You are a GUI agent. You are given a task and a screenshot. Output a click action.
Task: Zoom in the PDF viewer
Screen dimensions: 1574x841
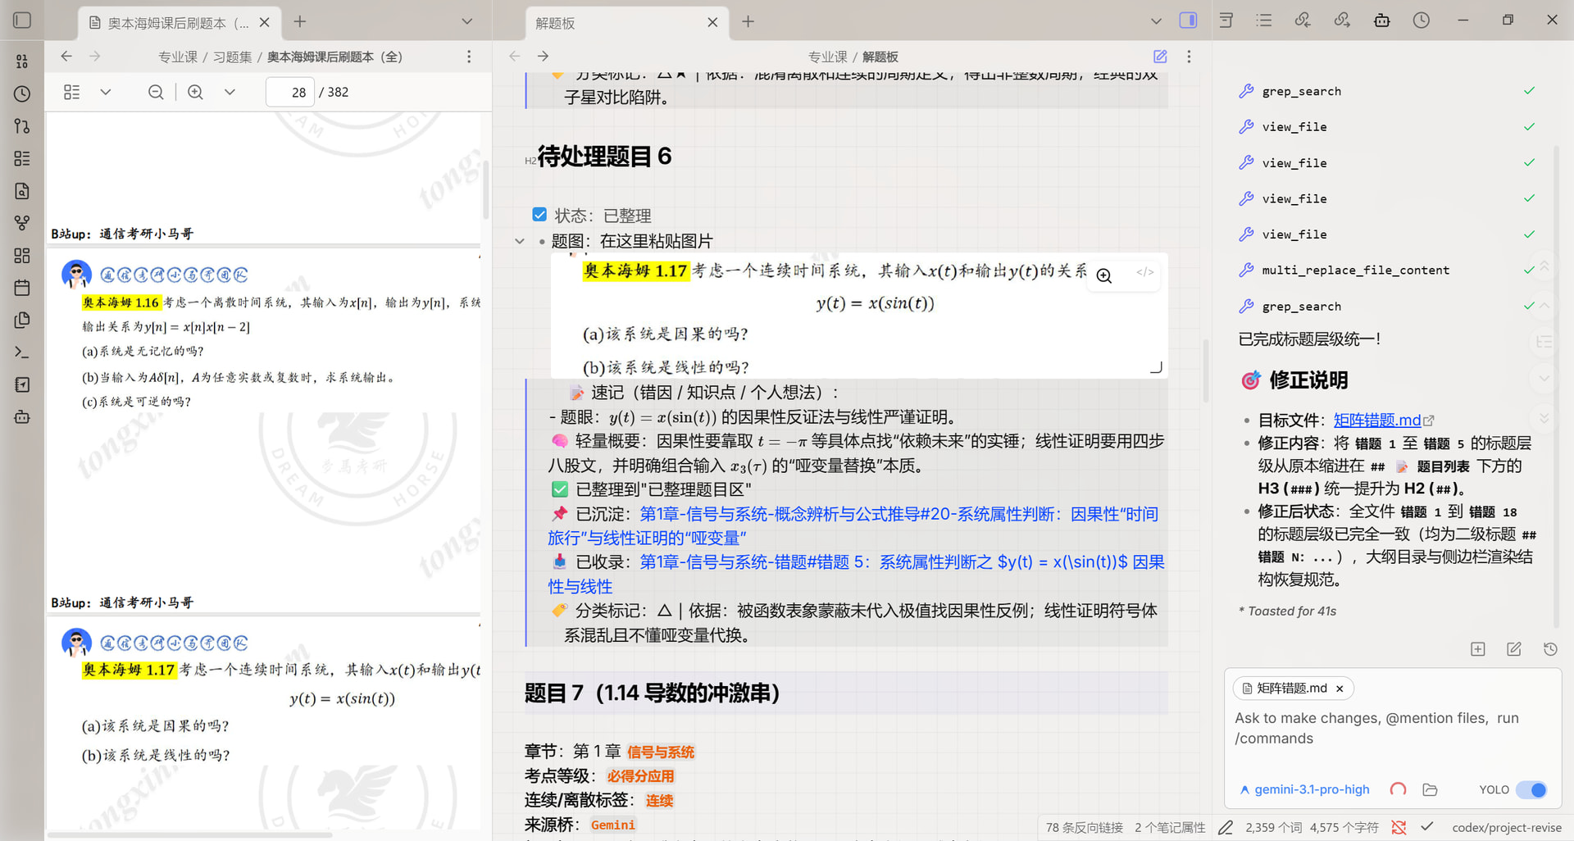(195, 92)
